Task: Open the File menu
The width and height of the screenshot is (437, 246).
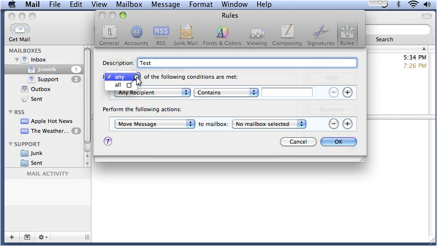Action: tap(55, 4)
